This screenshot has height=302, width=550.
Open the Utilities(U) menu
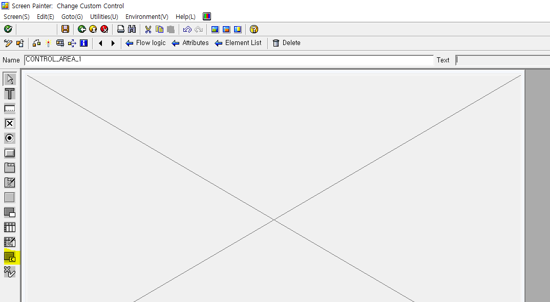pyautogui.click(x=104, y=16)
